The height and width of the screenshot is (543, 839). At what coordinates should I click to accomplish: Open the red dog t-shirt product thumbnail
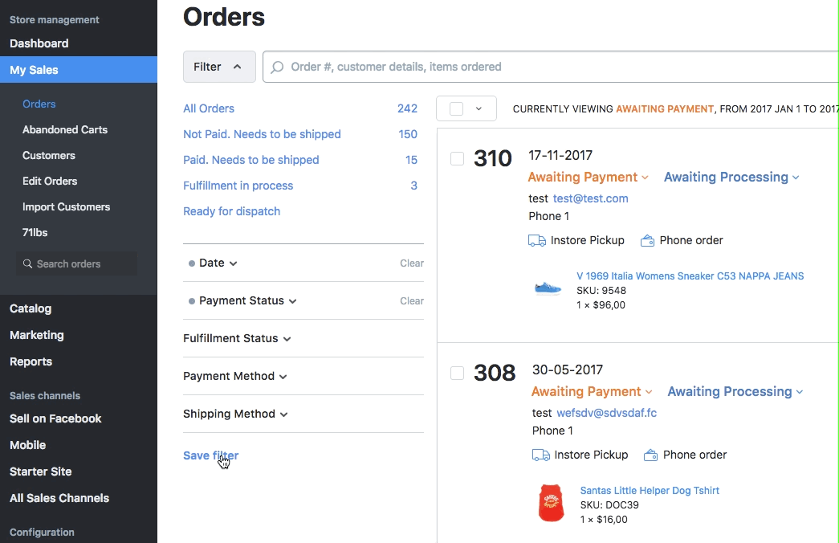click(x=551, y=504)
